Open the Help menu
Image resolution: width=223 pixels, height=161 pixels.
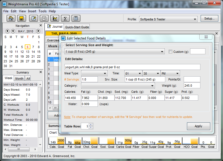(x=52, y=11)
